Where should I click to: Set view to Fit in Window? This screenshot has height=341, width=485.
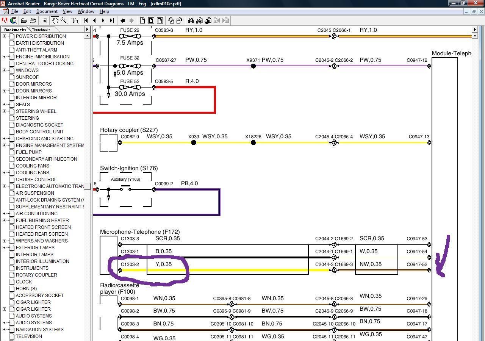(151, 20)
